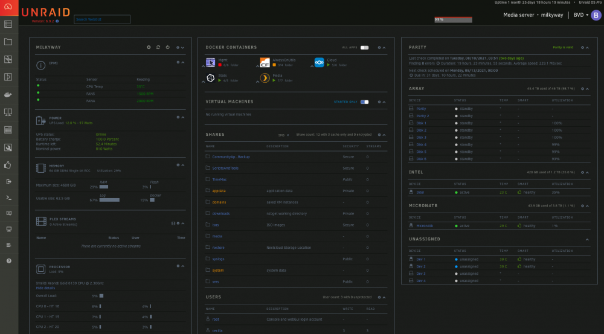Open the Dev 1 unassigned device
604x334 pixels.
[420, 259]
